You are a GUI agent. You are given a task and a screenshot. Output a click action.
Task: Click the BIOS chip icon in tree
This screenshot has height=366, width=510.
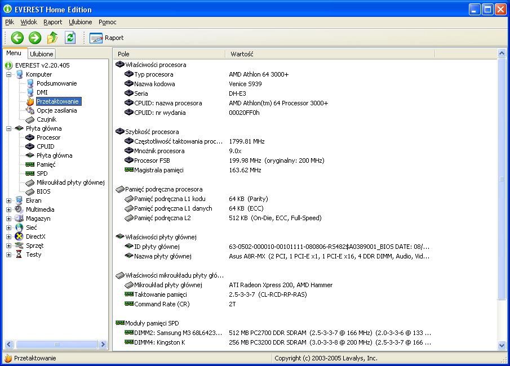click(30, 192)
